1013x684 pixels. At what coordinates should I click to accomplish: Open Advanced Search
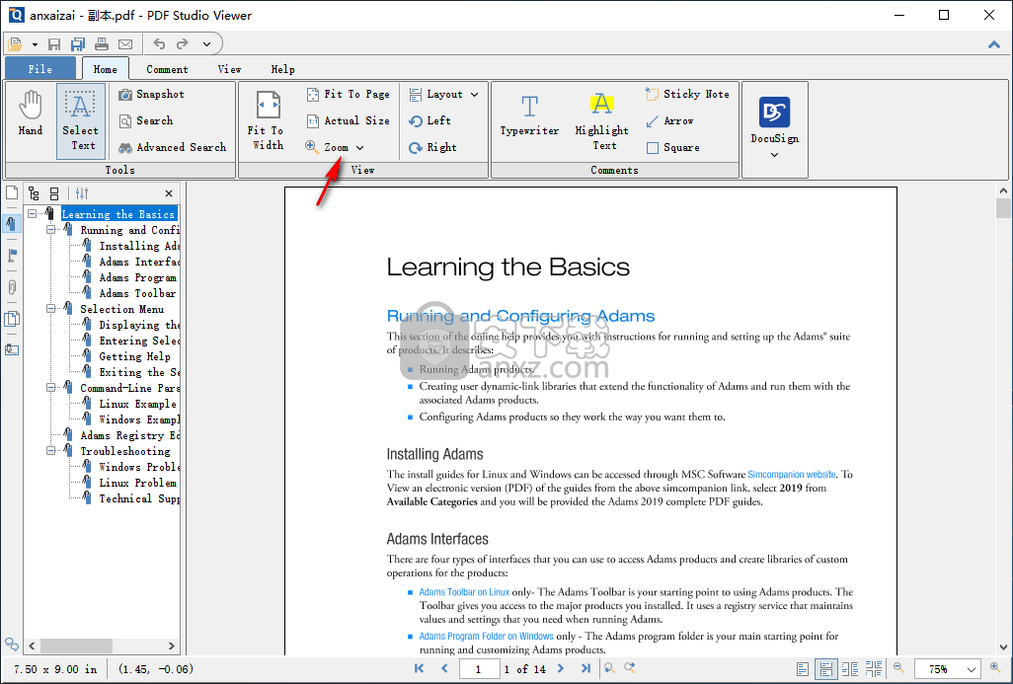click(x=172, y=147)
